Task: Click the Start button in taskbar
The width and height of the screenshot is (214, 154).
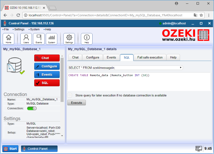Action: [10, 149]
